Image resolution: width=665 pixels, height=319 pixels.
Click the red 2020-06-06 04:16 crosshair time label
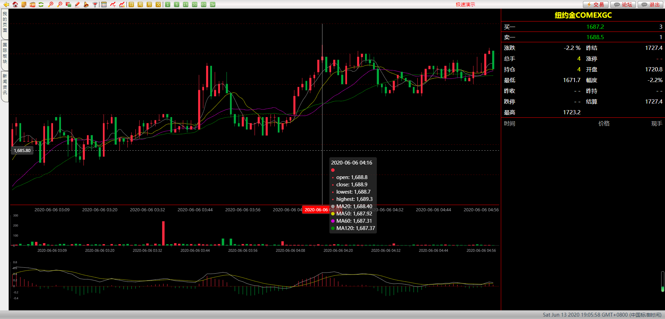coord(322,210)
